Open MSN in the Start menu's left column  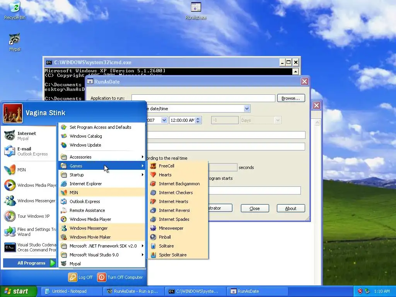tap(29, 170)
